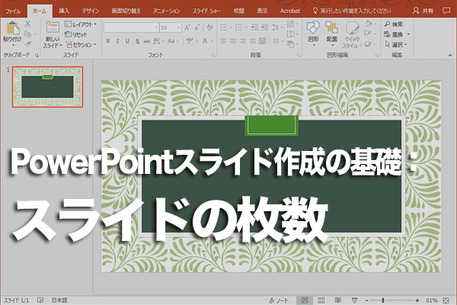Click the comments speech bubble icon
Image resolution: width=457 pixels, height=305 pixels.
coord(446,11)
